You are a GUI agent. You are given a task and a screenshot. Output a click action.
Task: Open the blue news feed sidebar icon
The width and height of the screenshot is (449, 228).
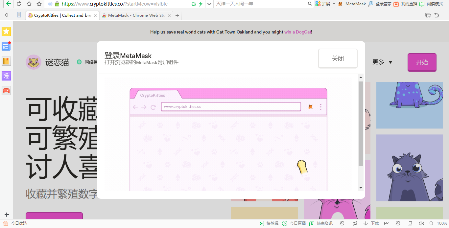coord(6,46)
